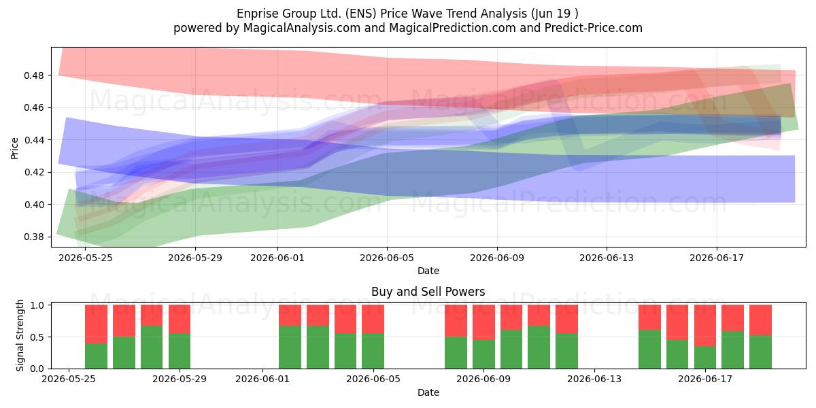
Task: Click the 0.42 price tick label
Action: click(x=35, y=172)
